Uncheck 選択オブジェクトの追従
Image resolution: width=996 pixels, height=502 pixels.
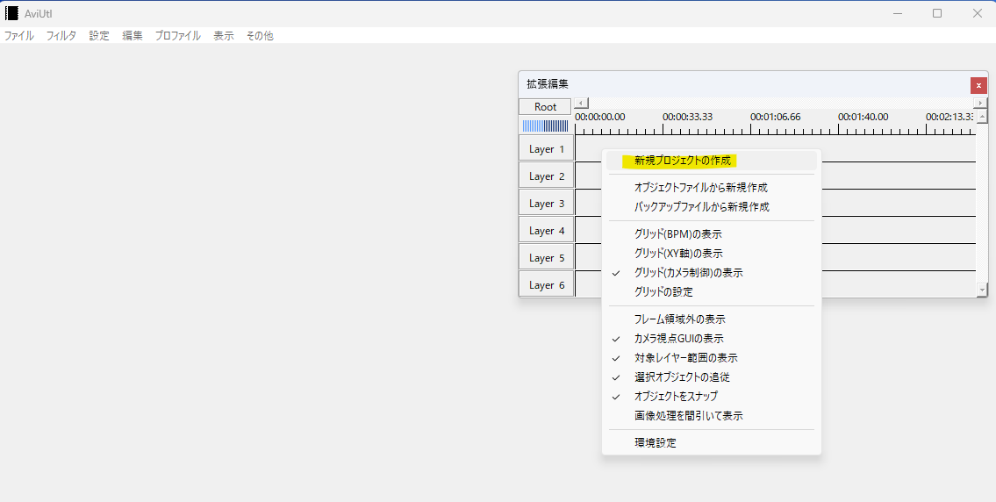coord(712,377)
